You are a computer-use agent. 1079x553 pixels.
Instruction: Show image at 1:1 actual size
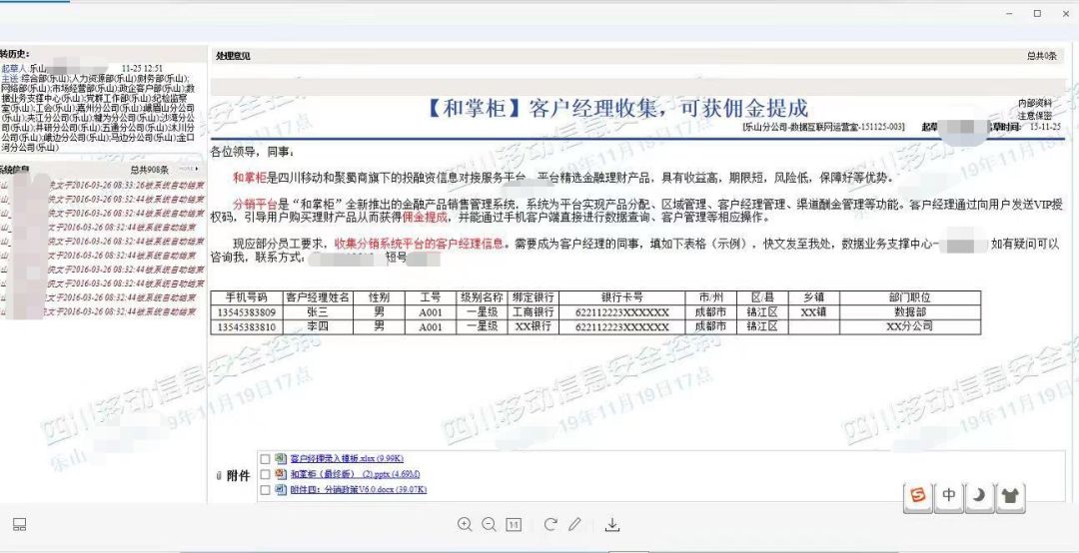tap(514, 525)
